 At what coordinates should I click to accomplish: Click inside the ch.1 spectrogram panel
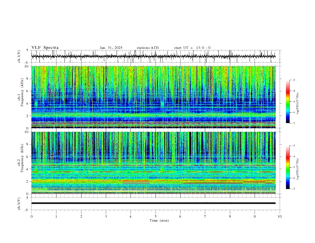click(x=154, y=97)
